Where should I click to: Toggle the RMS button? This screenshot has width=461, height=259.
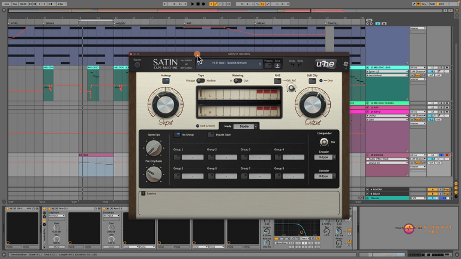tap(277, 81)
